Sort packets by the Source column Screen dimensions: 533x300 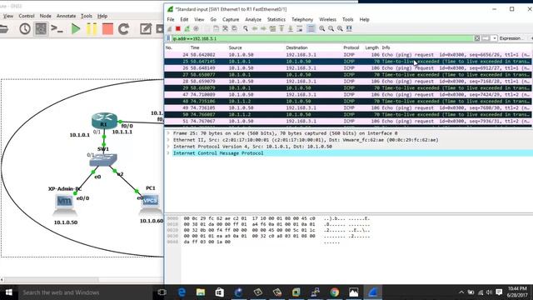coord(235,47)
